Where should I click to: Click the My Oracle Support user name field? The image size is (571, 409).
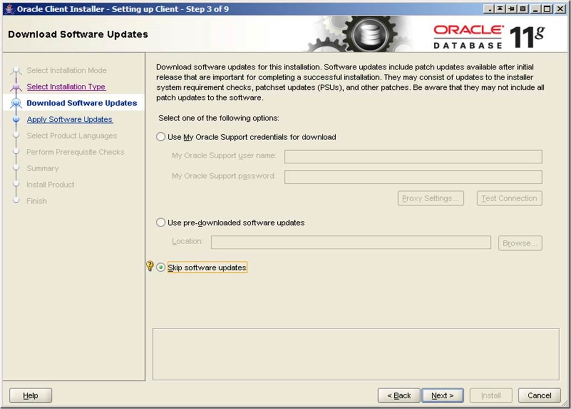point(413,157)
